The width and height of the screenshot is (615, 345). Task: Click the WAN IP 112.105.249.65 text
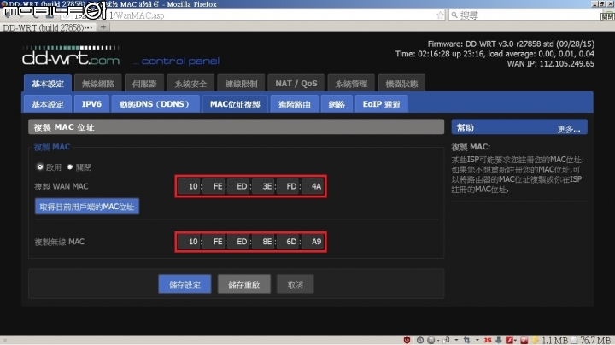(x=551, y=63)
